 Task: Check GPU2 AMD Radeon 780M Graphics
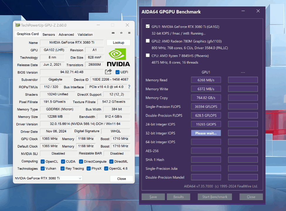[148, 41]
